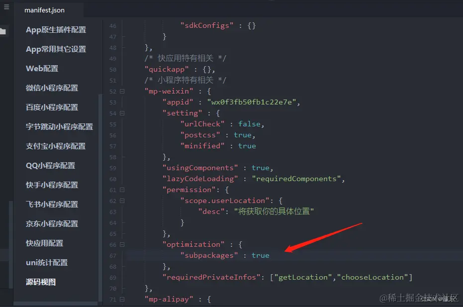The height and width of the screenshot is (307, 463).
Task: Click the "lazyCodeLoading" key
Action: click(x=200, y=179)
